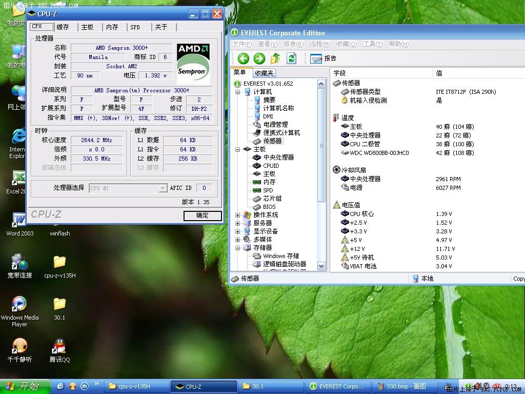Click the green Back arrow in EVEREST toolbar
The width and height of the screenshot is (525, 394).
[x=244, y=58]
